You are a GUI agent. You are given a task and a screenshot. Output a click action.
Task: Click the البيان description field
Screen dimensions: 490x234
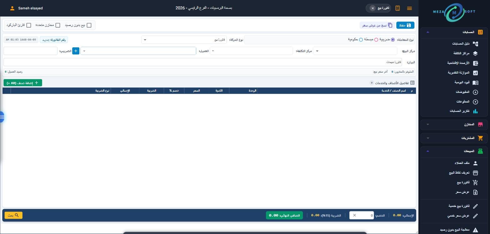[202, 62]
